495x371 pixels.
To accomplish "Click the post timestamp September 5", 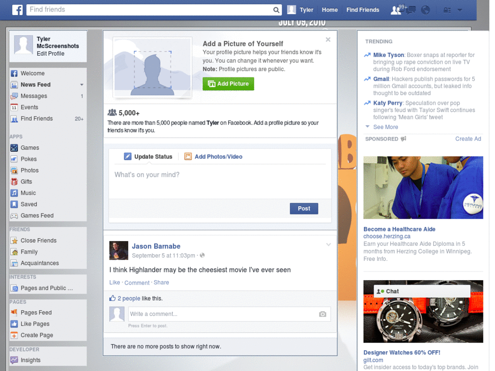I will point(163,256).
